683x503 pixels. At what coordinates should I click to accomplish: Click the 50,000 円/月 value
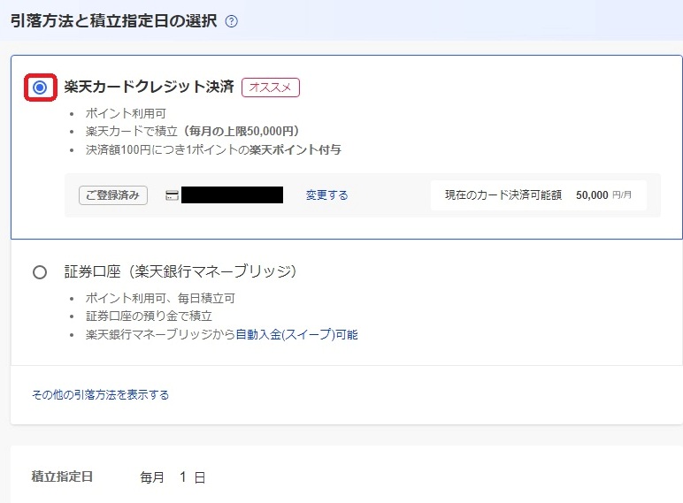(603, 195)
